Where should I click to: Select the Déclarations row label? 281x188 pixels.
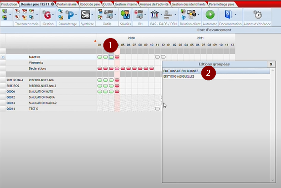pos(38,68)
